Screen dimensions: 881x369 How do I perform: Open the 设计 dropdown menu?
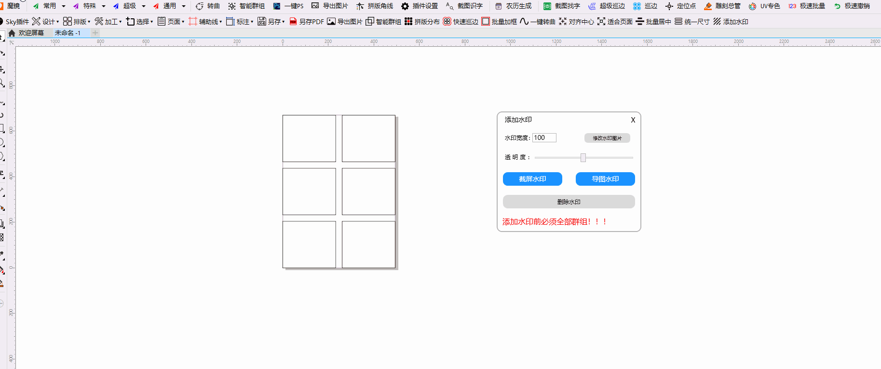click(x=45, y=22)
